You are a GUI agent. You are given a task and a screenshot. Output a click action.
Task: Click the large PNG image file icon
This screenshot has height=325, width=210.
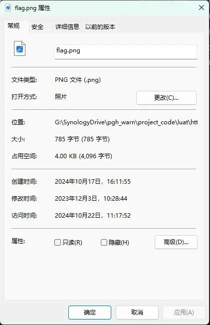[19, 48]
